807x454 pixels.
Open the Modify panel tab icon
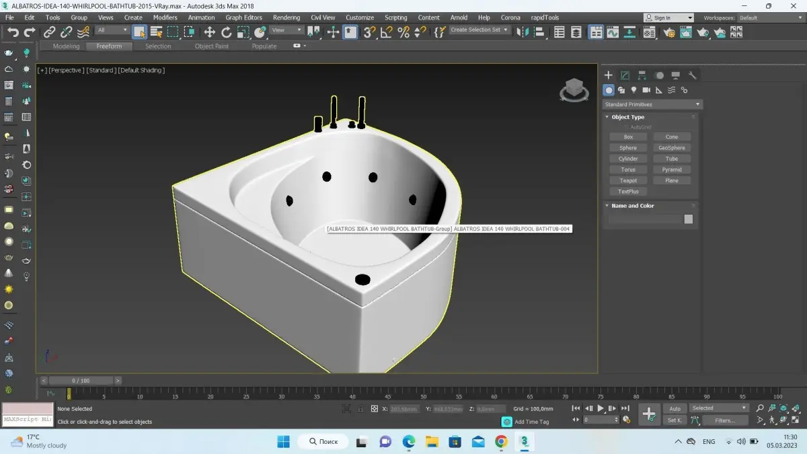tap(625, 75)
